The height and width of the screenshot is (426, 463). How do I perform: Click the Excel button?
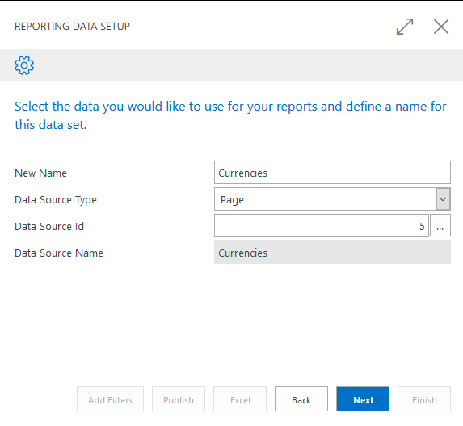pyautogui.click(x=240, y=399)
